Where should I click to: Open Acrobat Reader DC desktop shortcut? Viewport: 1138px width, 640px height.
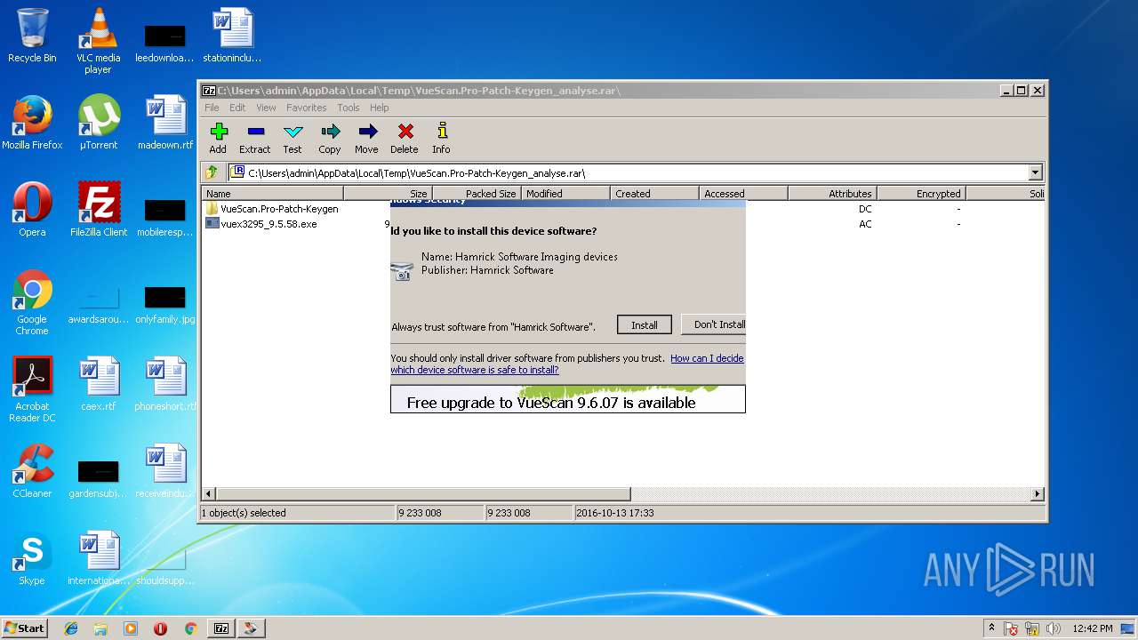coord(32,389)
